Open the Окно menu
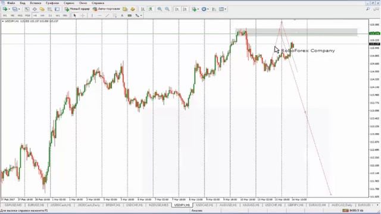Viewport: 381px width, 214px height. 83,3
